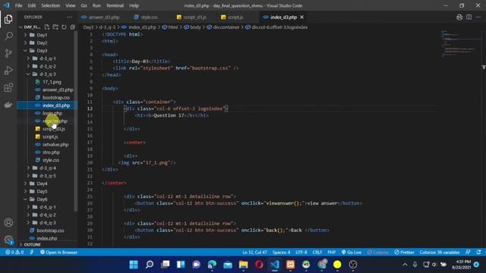486x273 pixels.
Task: Open Windows Start menu
Action: pos(134,265)
